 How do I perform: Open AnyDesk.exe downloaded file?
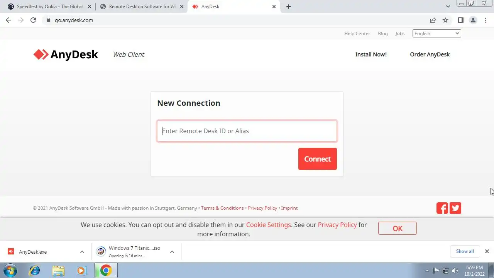33,252
